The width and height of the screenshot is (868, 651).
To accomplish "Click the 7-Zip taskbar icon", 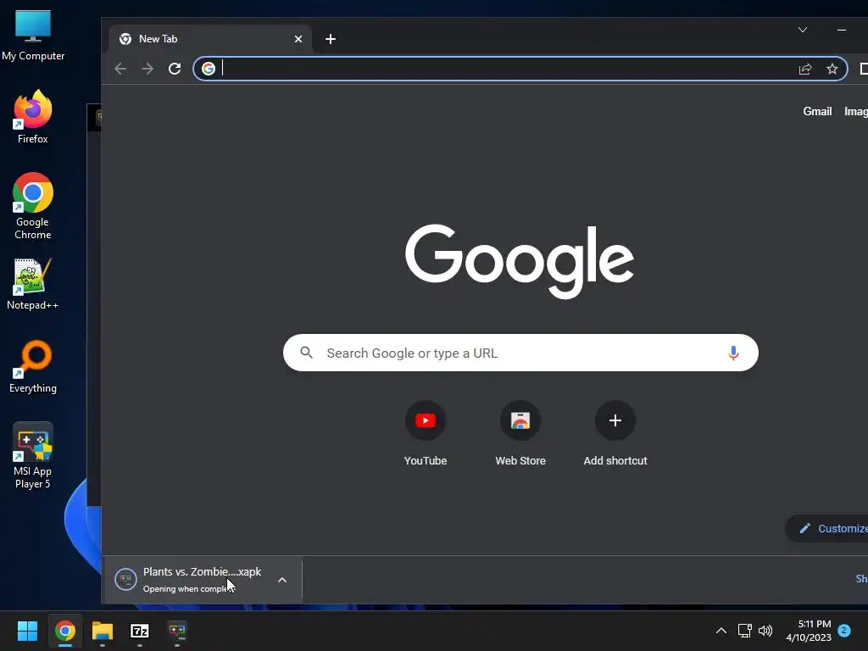I will [140, 631].
